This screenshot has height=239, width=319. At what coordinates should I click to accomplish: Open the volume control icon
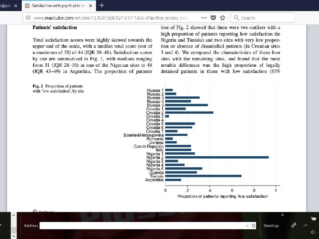[313, 232]
